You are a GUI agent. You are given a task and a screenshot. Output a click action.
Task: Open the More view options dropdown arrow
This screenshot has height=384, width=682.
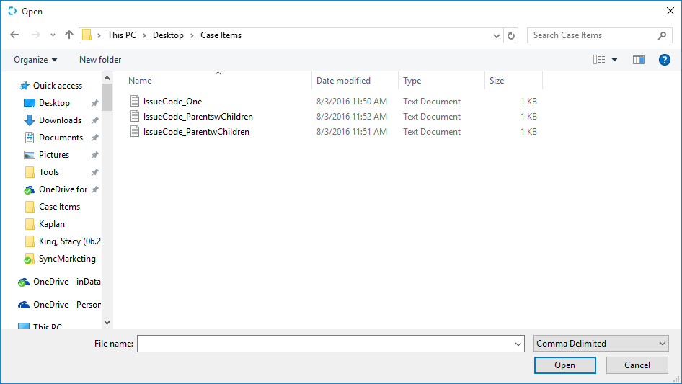(614, 60)
